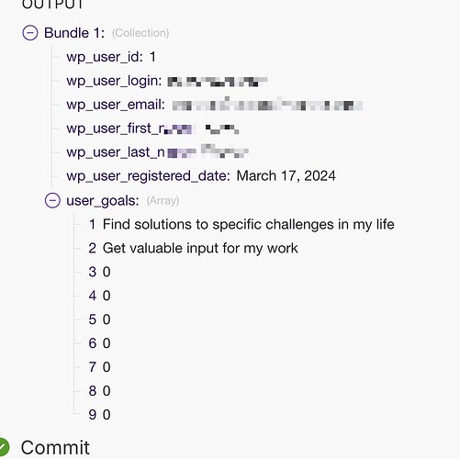
Task: Select the Commit step label
Action: point(55,448)
